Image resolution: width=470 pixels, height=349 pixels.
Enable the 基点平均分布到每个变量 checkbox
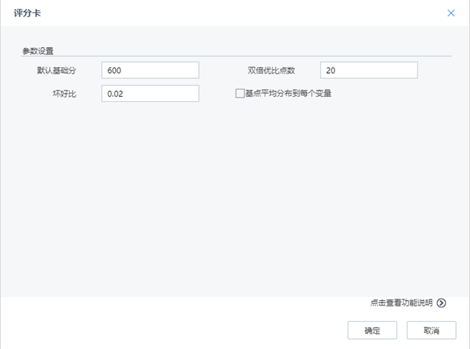[x=240, y=94]
